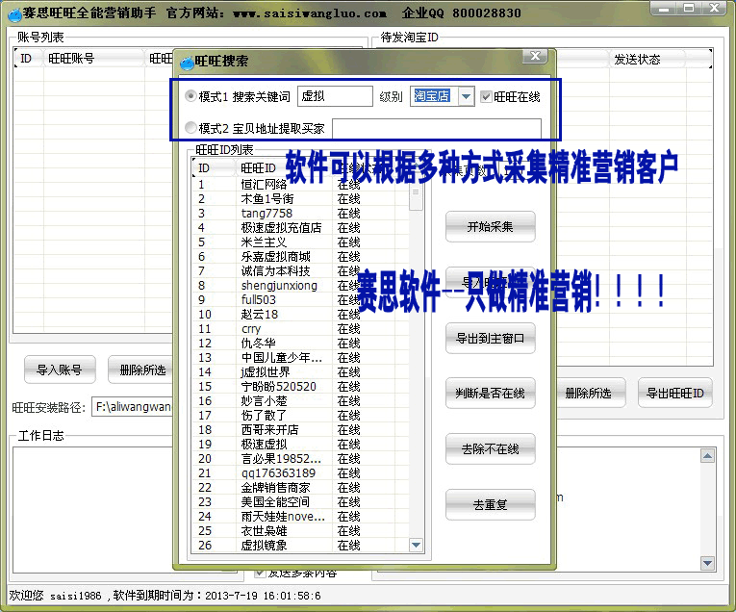The height and width of the screenshot is (612, 736).
Task: Select row 米兰主义
Action: (300, 242)
